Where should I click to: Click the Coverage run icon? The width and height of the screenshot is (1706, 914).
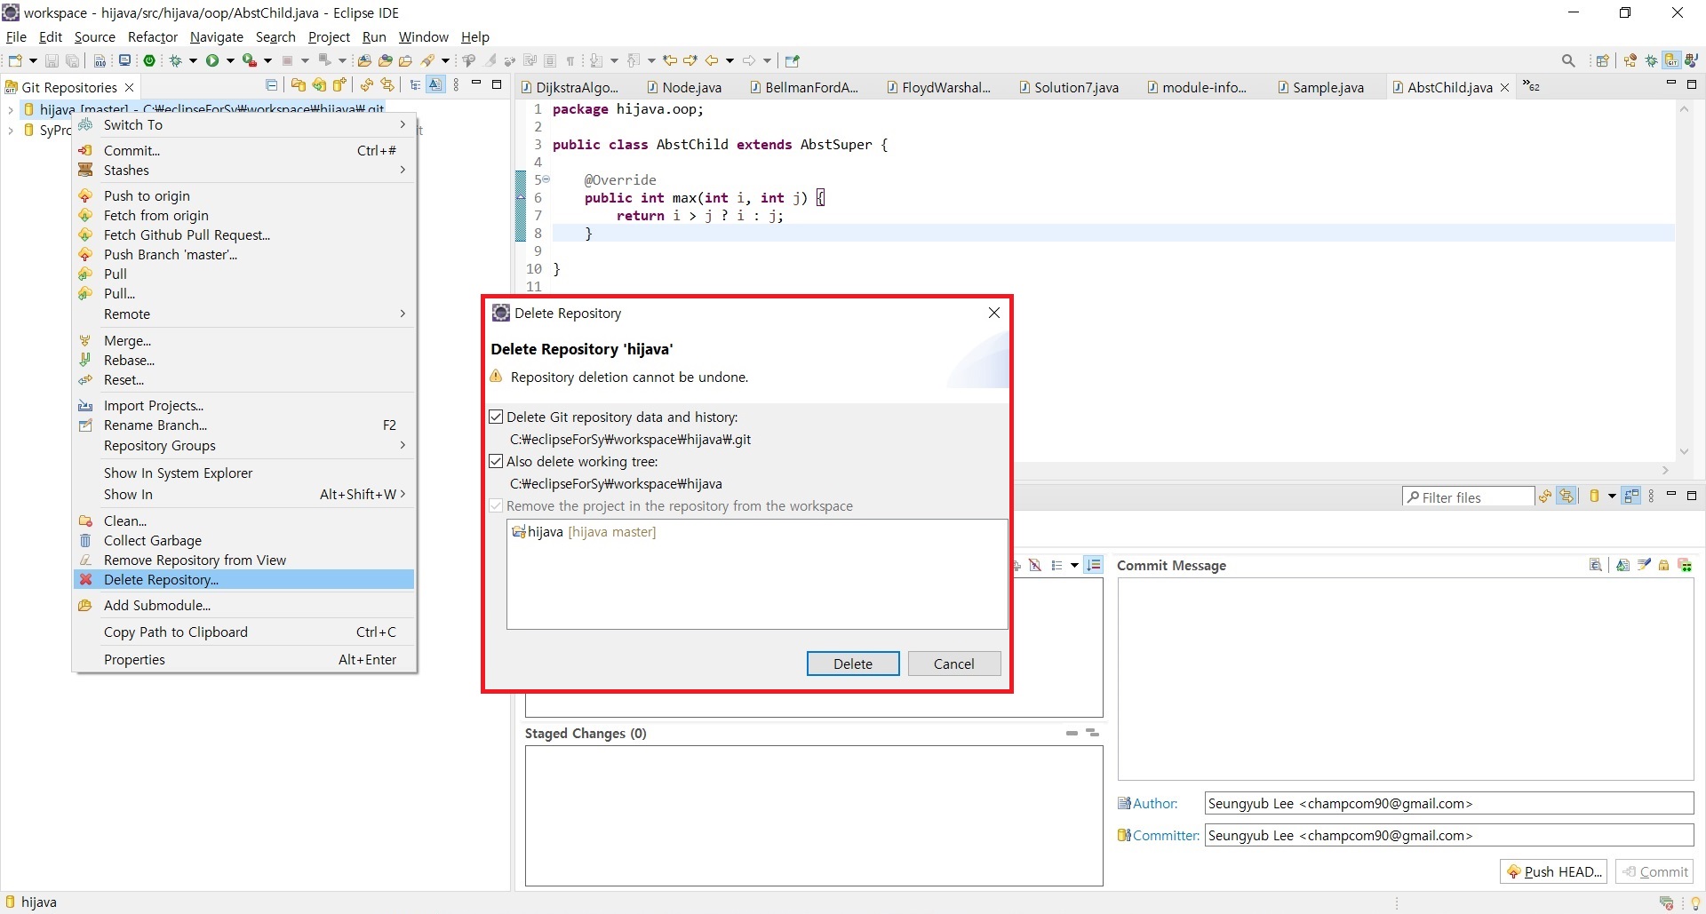250,60
